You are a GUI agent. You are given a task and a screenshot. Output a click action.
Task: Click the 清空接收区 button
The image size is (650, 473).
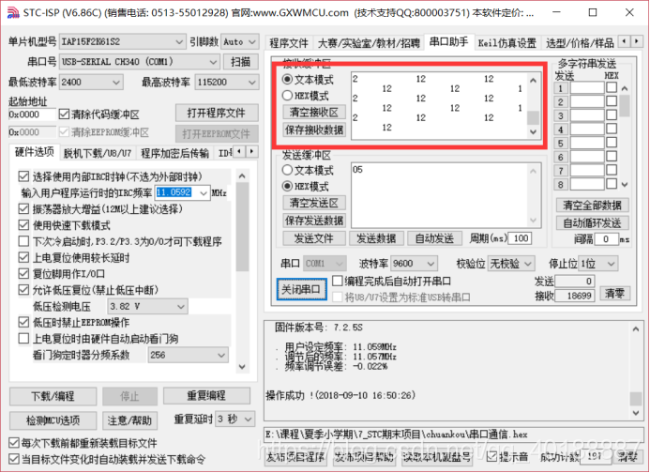(314, 113)
